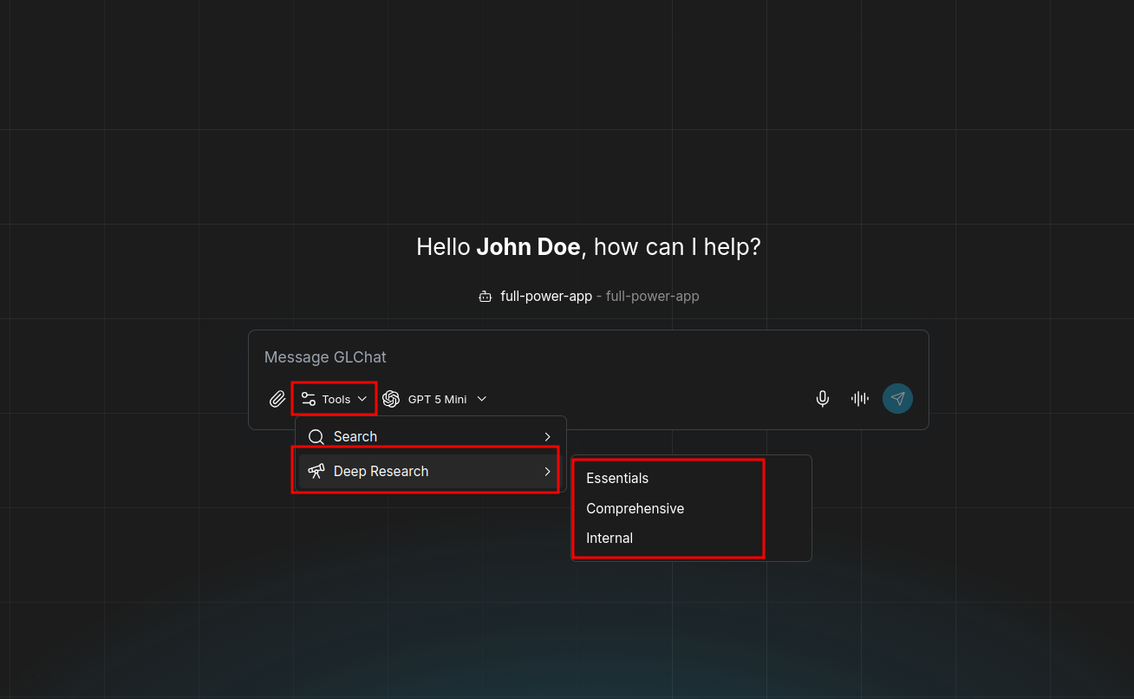Select the Search tool label
This screenshot has width=1134, height=699.
[x=355, y=437]
